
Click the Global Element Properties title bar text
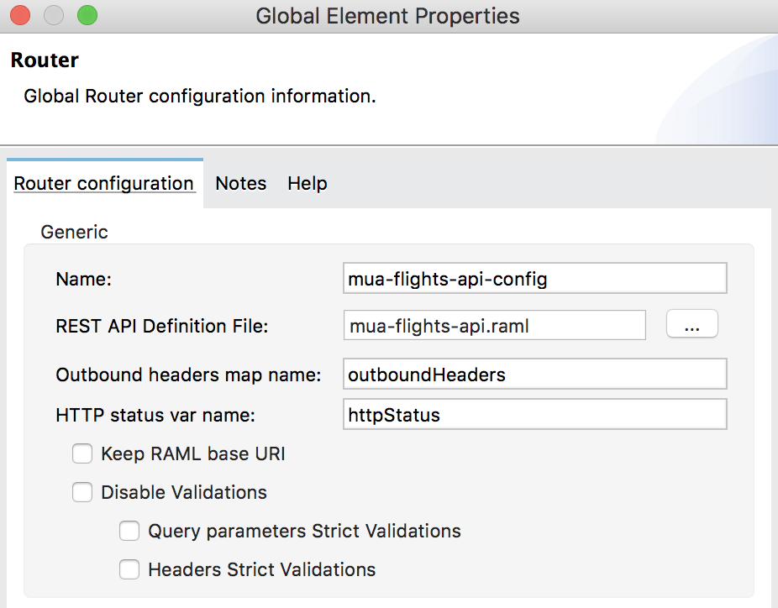[387, 16]
